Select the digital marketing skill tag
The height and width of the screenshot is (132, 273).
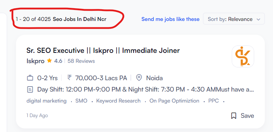(47, 101)
